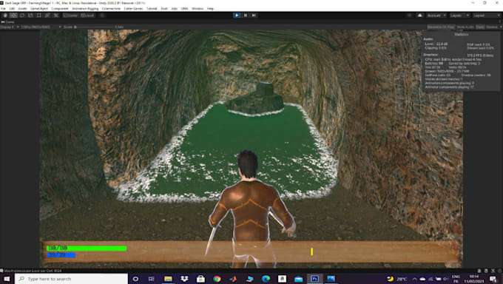503x284 pixels.
Task: Open Google Chrome from taskbar
Action: (x=217, y=279)
